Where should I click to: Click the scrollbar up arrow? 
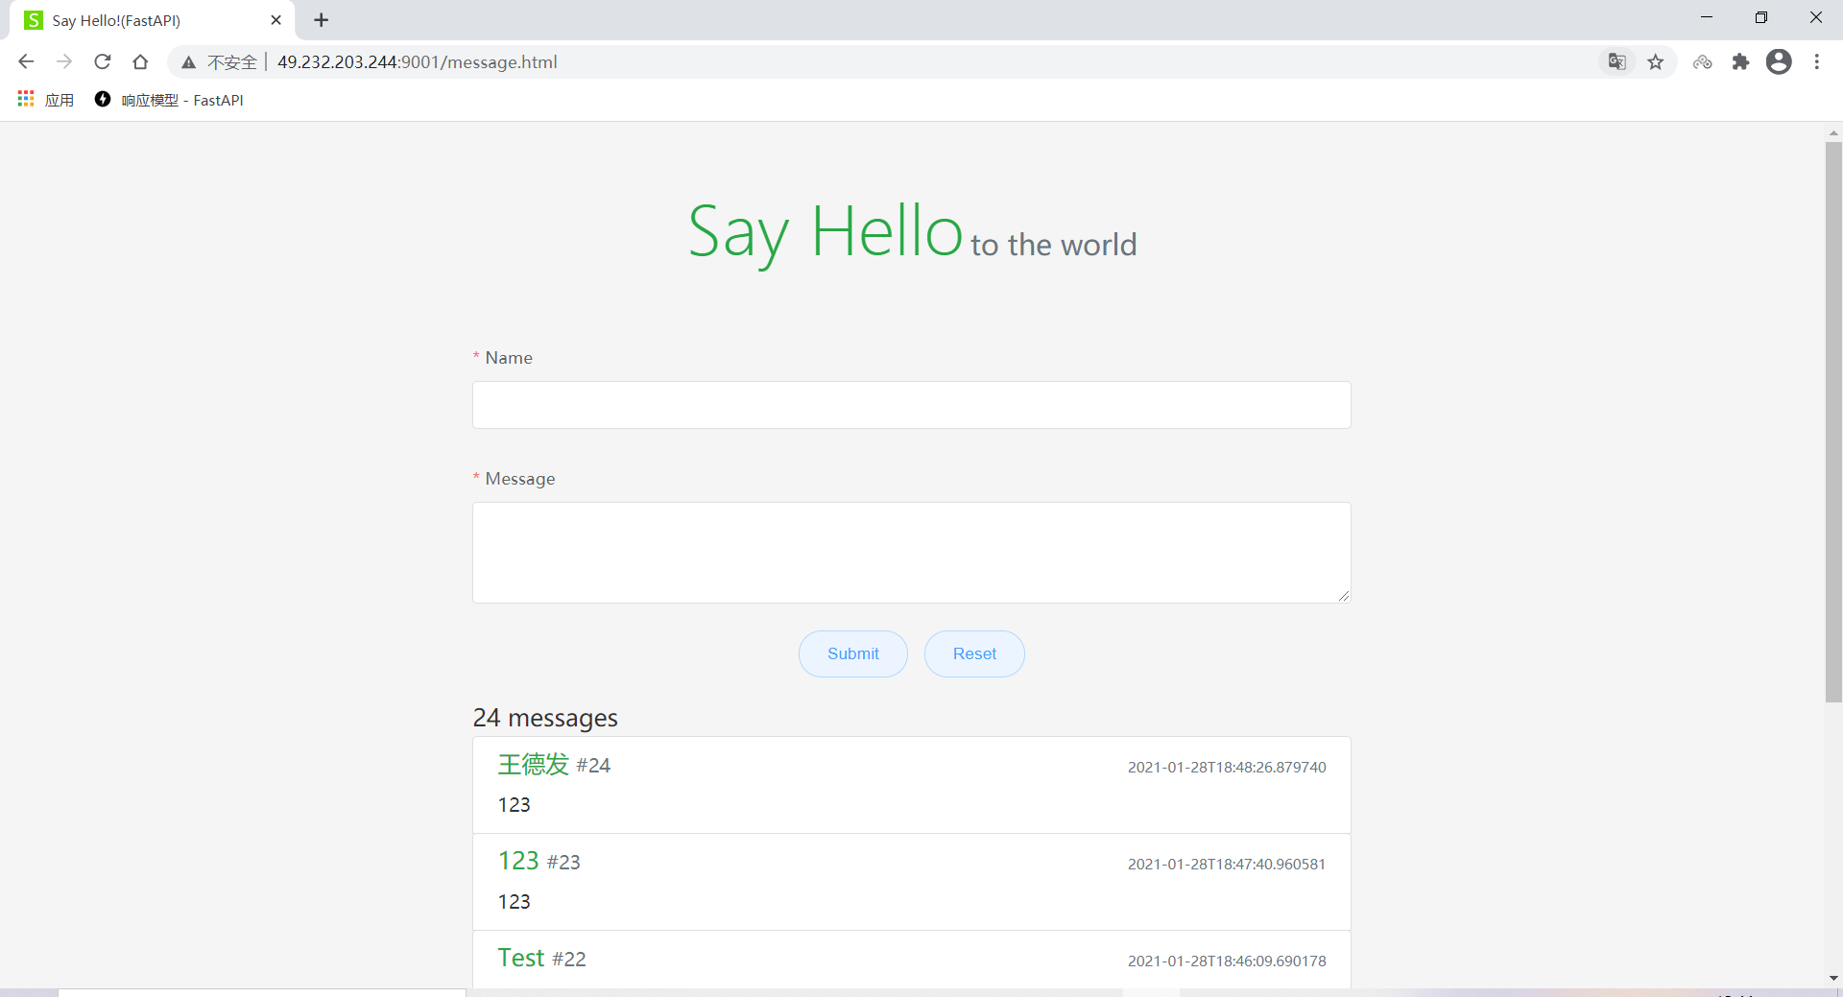tap(1833, 133)
